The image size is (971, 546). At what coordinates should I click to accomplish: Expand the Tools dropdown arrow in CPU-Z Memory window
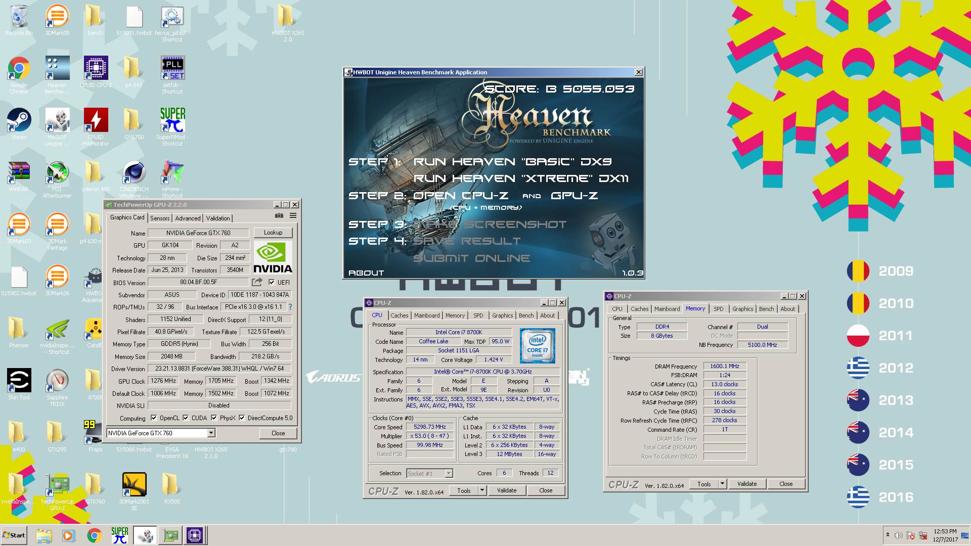(722, 484)
